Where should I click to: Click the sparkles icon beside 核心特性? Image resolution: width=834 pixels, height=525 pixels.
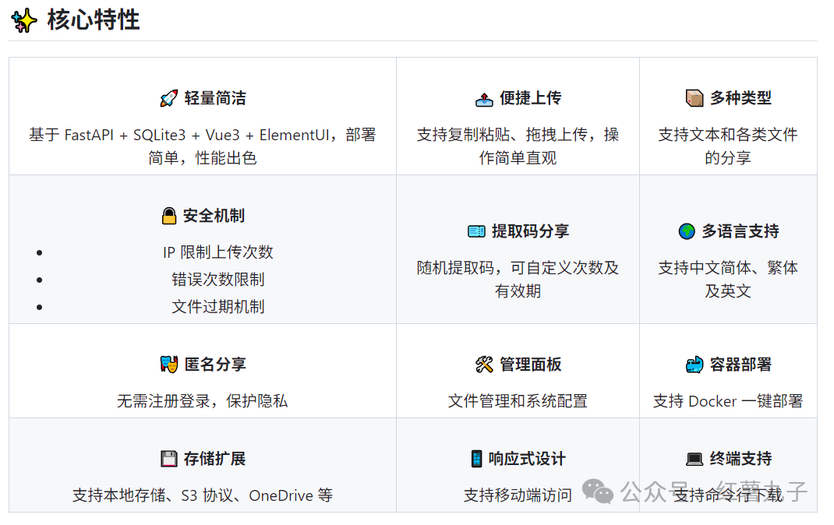pyautogui.click(x=24, y=21)
